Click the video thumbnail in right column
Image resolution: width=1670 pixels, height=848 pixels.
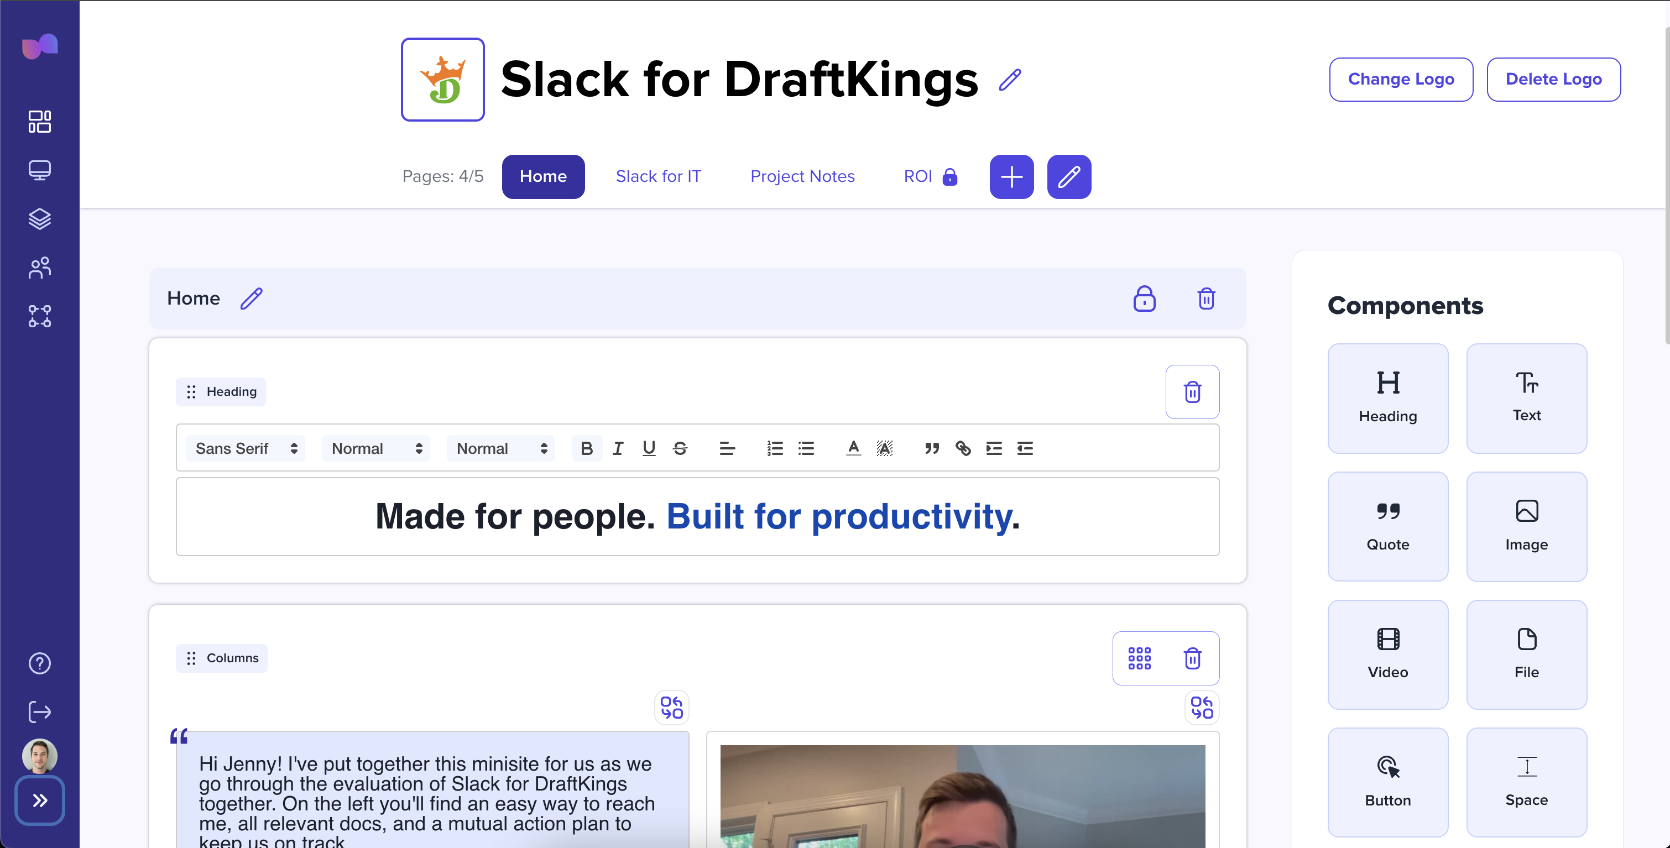pyautogui.click(x=963, y=796)
